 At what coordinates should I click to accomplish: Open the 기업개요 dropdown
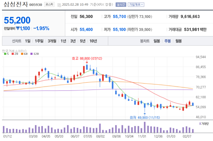136,5
